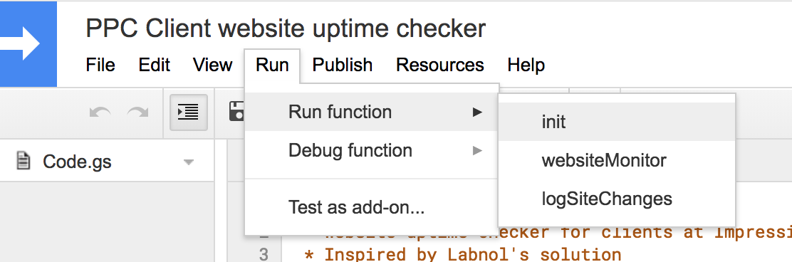
Task: Expand the Run function submenu arrow
Action: (476, 112)
